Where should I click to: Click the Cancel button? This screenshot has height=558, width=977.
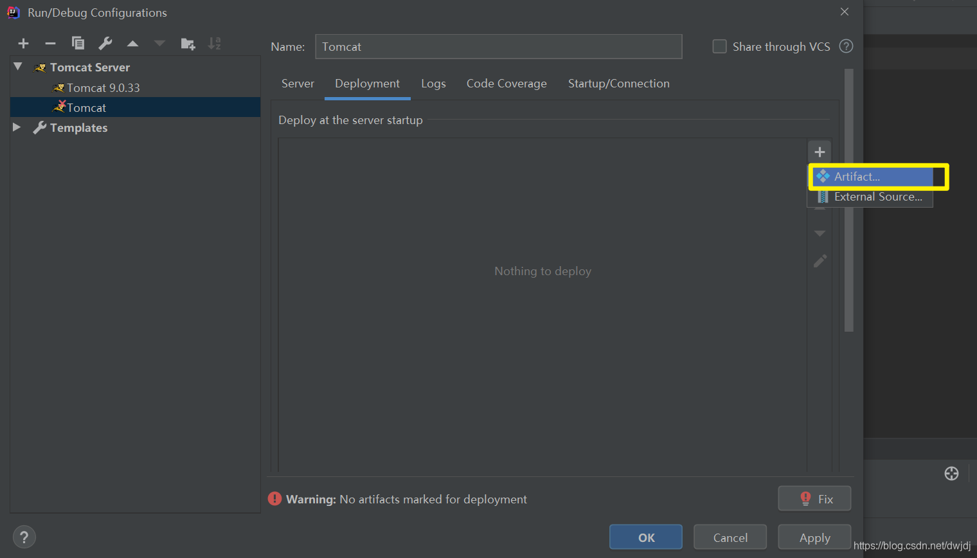click(x=730, y=537)
